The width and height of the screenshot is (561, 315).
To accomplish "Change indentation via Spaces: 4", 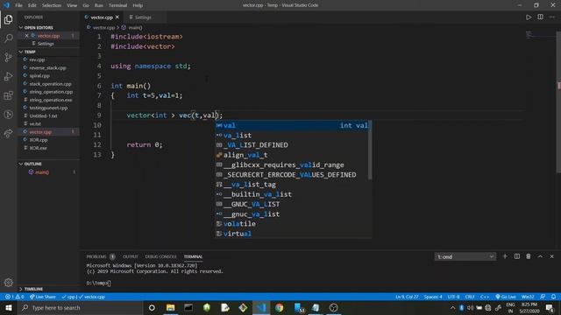I will coord(433,297).
